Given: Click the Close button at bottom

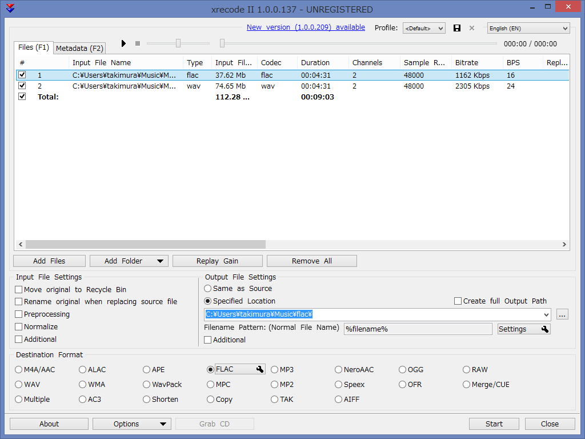Looking at the screenshot, I should click(x=550, y=424).
